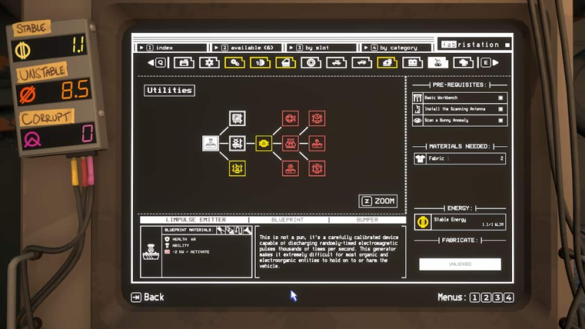The width and height of the screenshot is (585, 329).
Task: Go to previous category with Q arrow
Action: [x=156, y=62]
